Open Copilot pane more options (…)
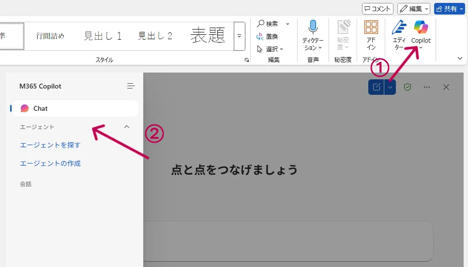468x267 pixels. tap(427, 87)
